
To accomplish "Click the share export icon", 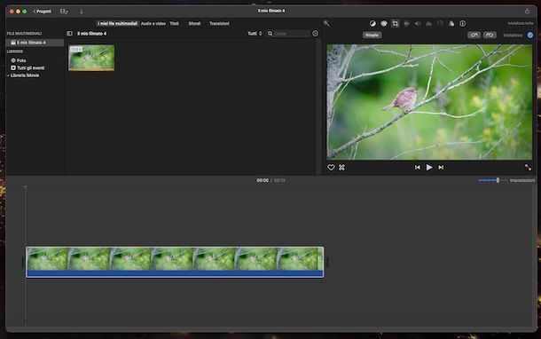I will [x=527, y=11].
